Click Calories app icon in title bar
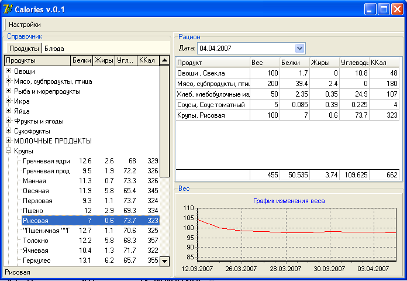Image resolution: width=407 pixels, height=281 pixels. point(8,9)
